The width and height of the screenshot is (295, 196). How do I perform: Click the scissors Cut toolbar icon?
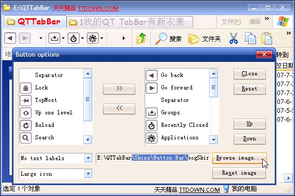tap(234, 38)
